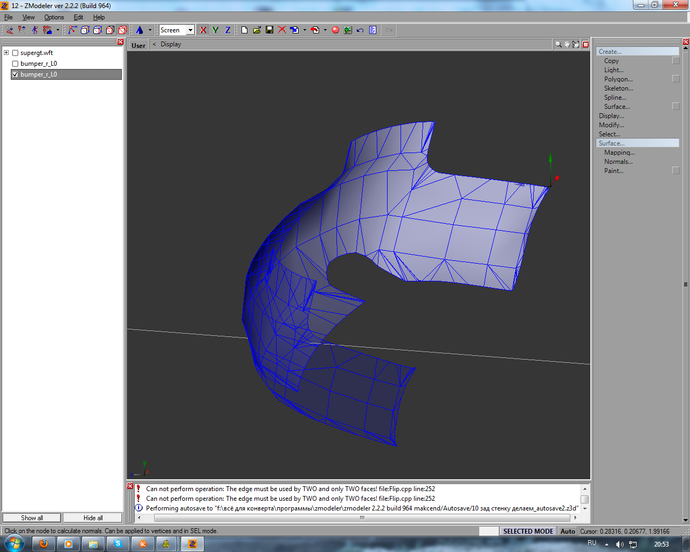Close the objects tree panel
Image resolution: width=690 pixels, height=552 pixels.
pyautogui.click(x=120, y=42)
